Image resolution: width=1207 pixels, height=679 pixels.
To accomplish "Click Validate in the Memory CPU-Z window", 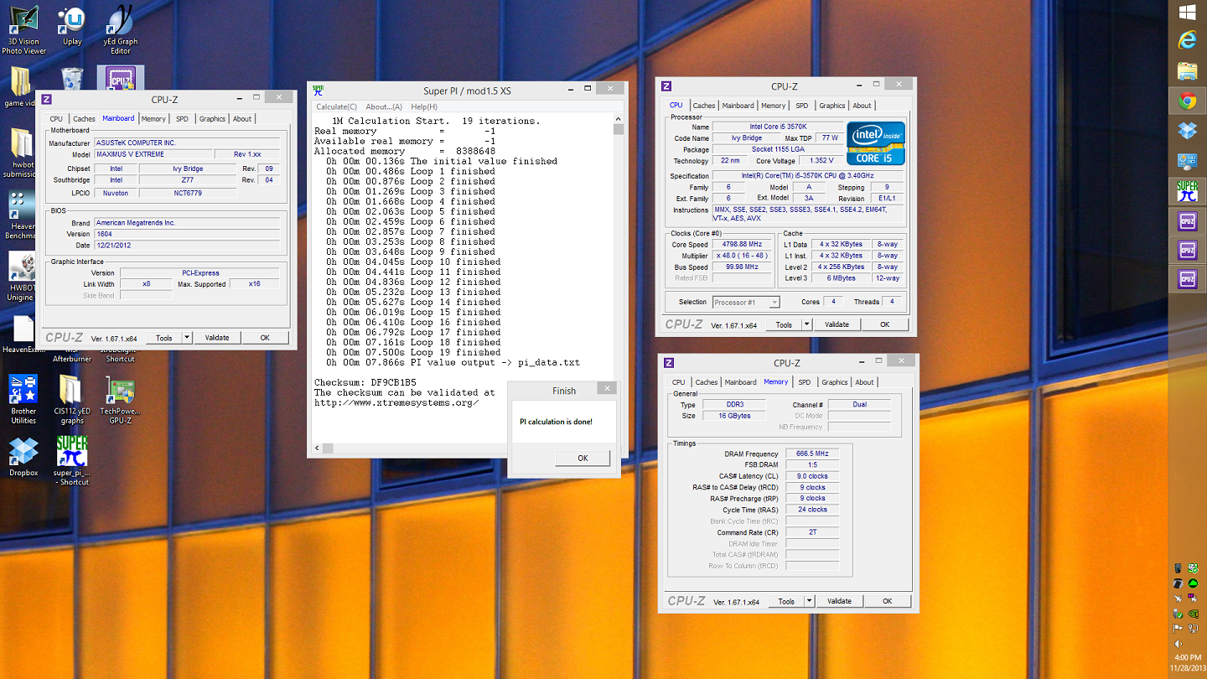I will coord(839,601).
